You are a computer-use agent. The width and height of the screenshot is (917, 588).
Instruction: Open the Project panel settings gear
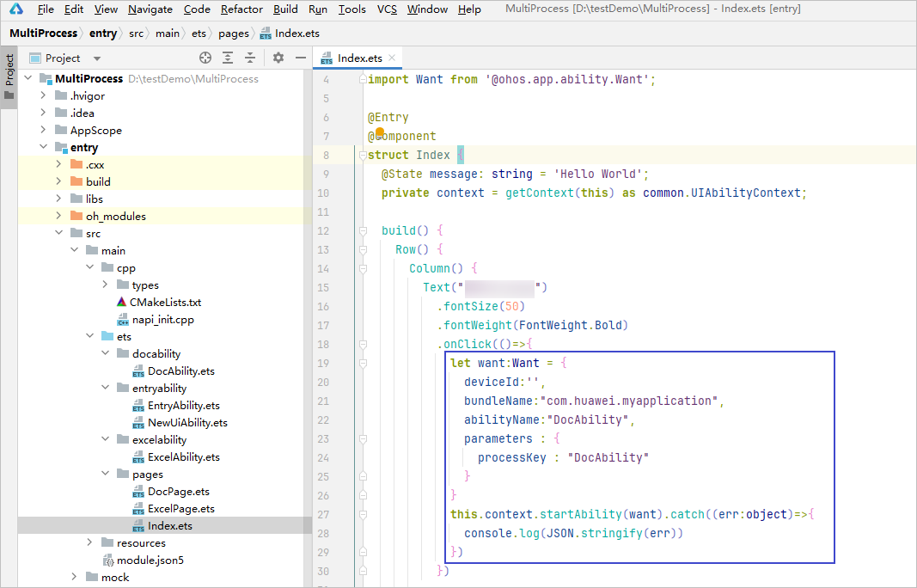click(278, 58)
